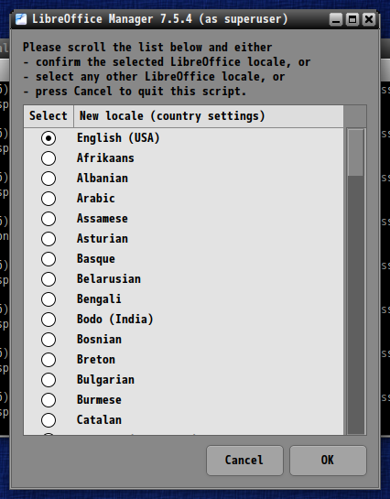This screenshot has width=390, height=499.
Task: Pick the Bulgarian locale row
Action: 183,380
